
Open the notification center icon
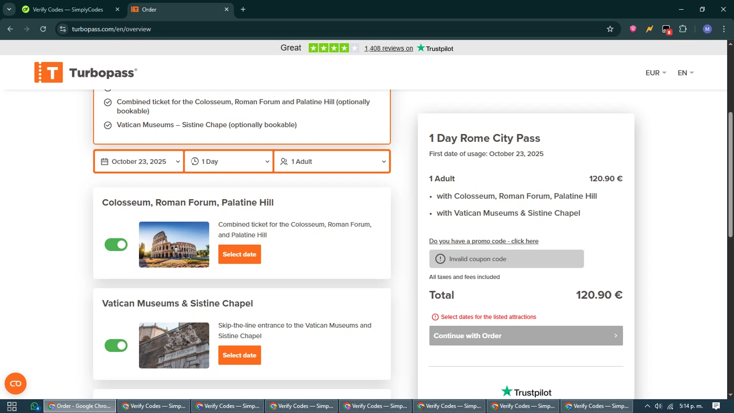pos(716,406)
